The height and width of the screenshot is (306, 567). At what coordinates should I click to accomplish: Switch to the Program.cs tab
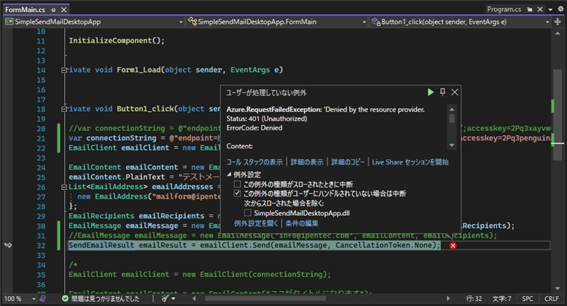click(x=504, y=10)
